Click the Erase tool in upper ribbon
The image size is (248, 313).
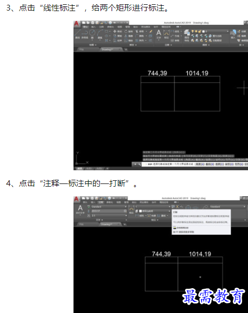point(151,32)
